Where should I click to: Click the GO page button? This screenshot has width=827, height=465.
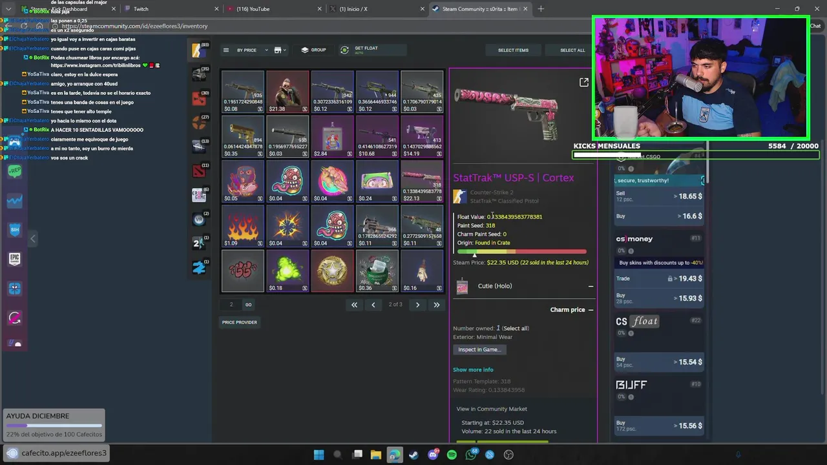[248, 304]
